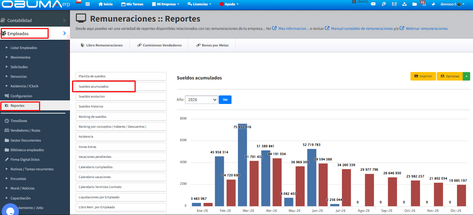Viewport: 473px width, 215px height.
Task: Toggle the hamburger menu icon
Action: pyautogui.click(x=88, y=4)
